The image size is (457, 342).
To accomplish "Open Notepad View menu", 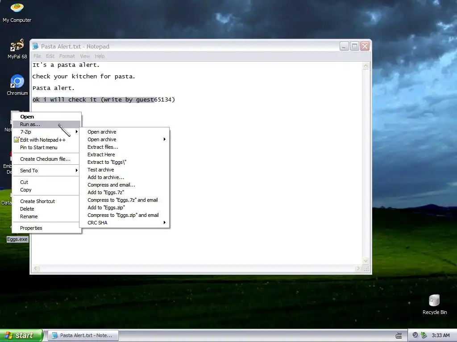I will 85,56.
